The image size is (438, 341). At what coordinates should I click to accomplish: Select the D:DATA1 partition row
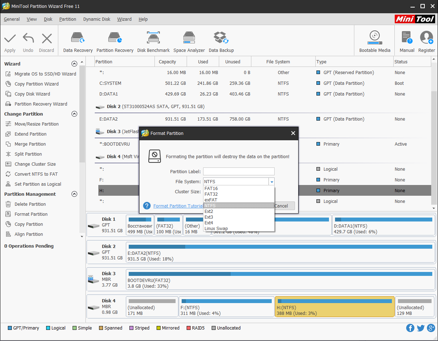263,94
